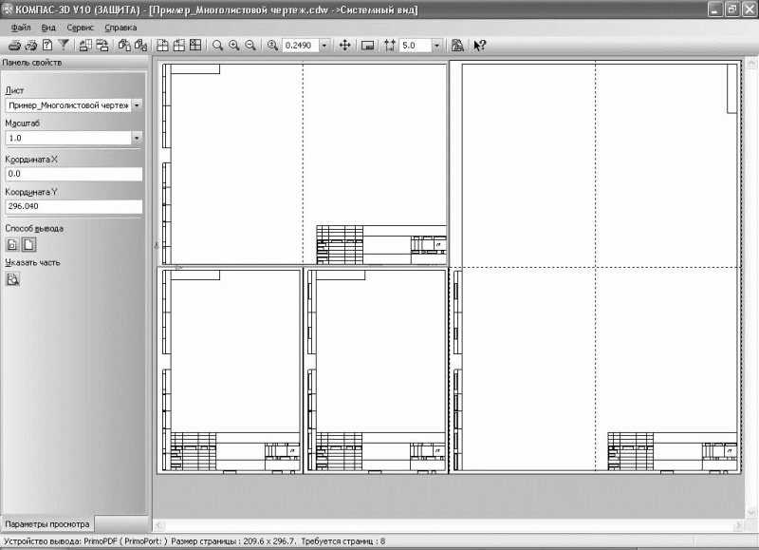Click the Масштаб field showing 1.0
Screen dimensions: 759x550
(68, 138)
